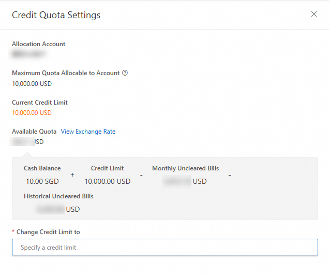Viewport: 329px width, 275px height.
Task: Click the Change Credit Limit to label
Action: coord(48,232)
